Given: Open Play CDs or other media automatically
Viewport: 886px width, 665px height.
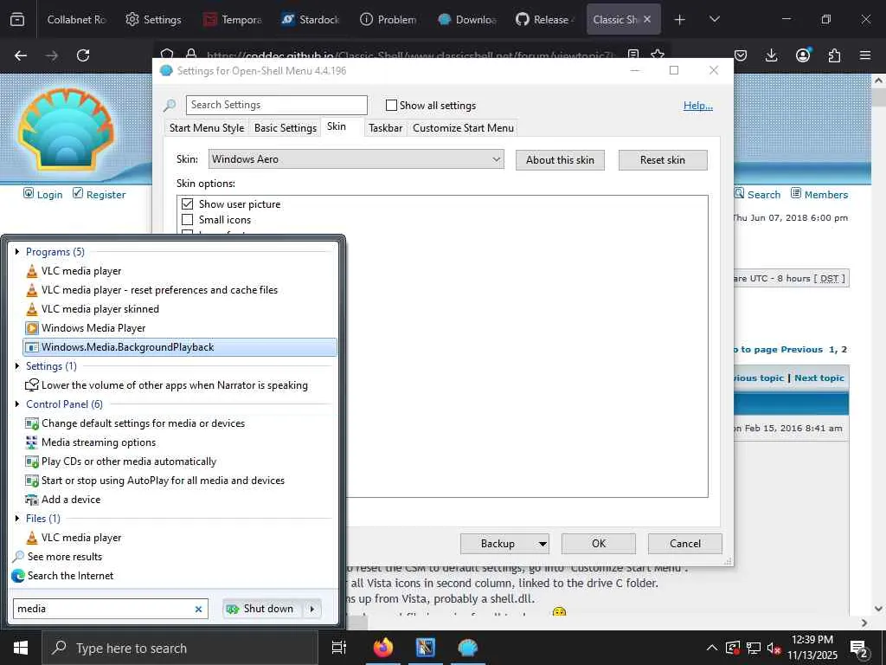Looking at the screenshot, I should (x=121, y=462).
